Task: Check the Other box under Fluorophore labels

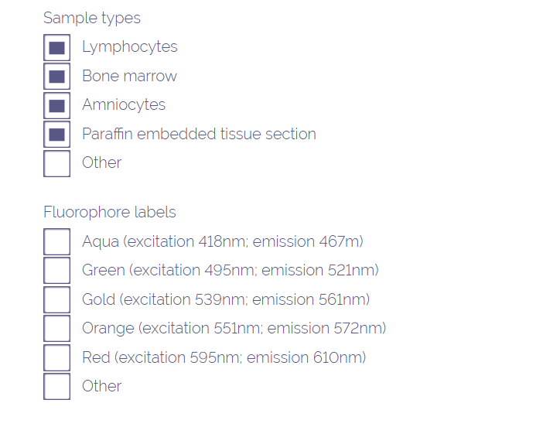Action: (x=56, y=386)
